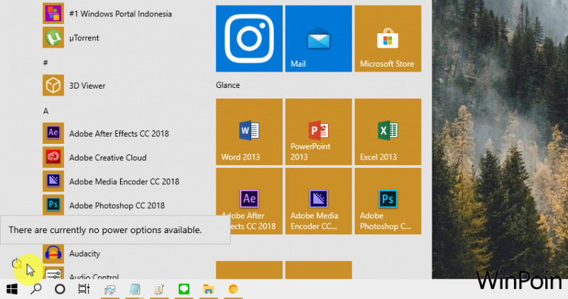Select the "Glance" tile group label

(x=228, y=85)
